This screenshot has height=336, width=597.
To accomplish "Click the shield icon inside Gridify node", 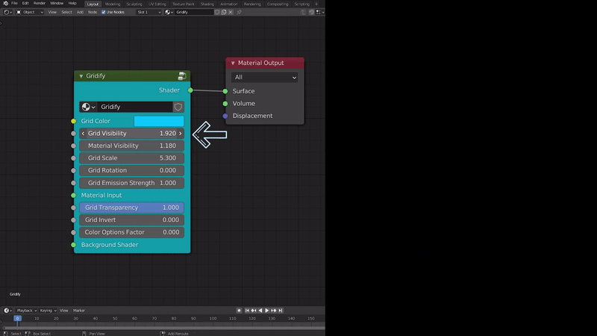I will pyautogui.click(x=178, y=107).
